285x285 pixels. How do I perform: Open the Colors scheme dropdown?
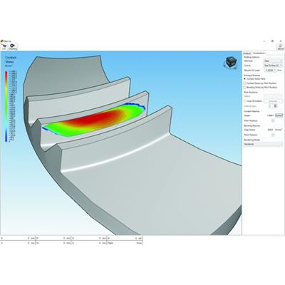[x=273, y=66]
